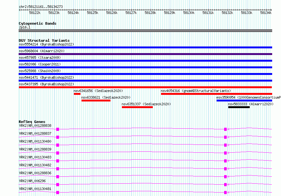
Task: Open the VRK2|NM_001130481 transcript label
Action: click(x=35, y=189)
